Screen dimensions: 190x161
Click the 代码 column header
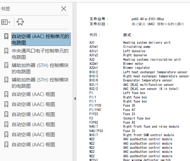[x=95, y=35]
